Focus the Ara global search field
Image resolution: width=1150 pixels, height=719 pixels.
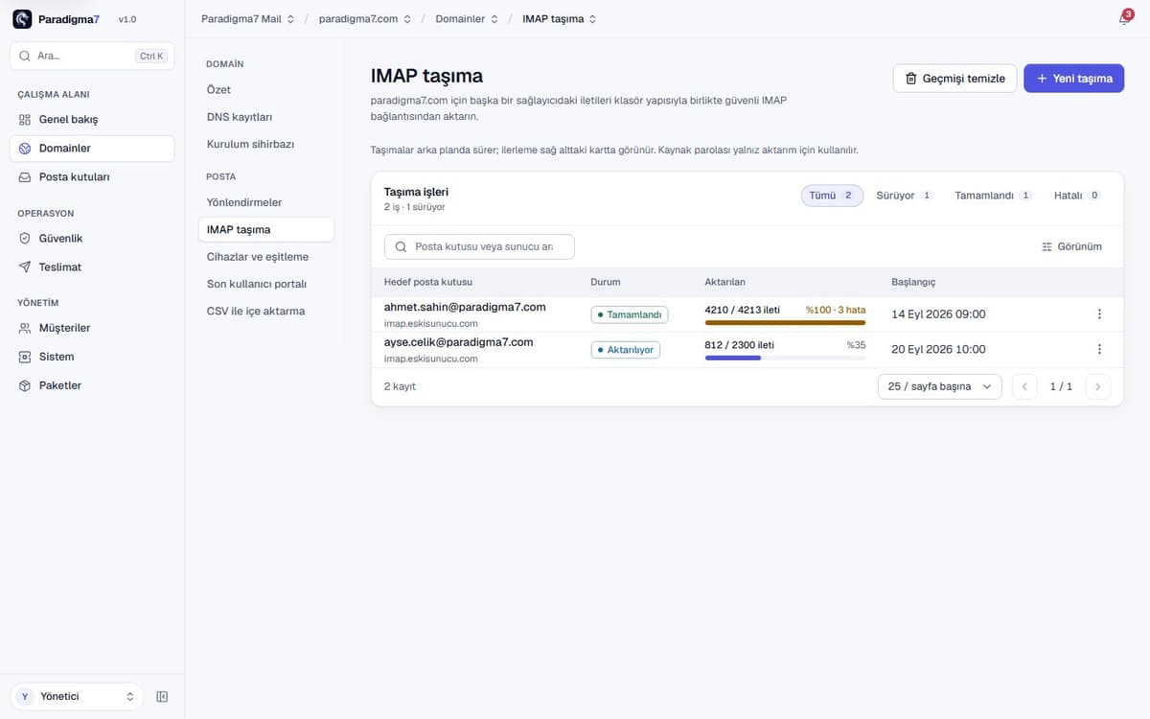tap(92, 56)
